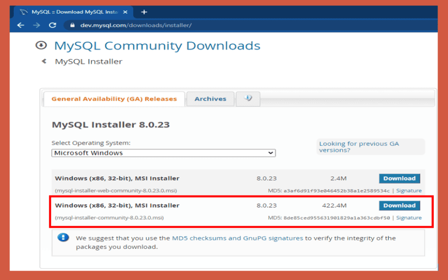This screenshot has height=280, width=448.
Task: Click the MySQL Community Downloads heading
Action: click(157, 45)
